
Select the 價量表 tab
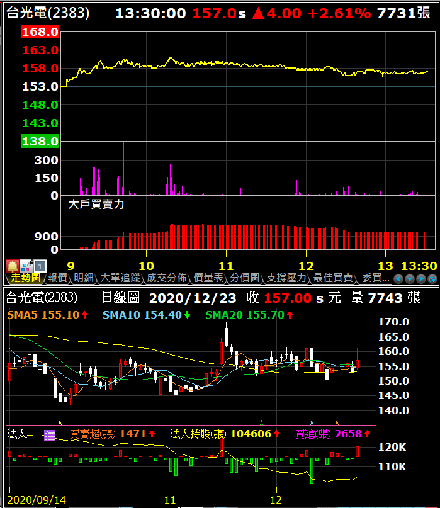coord(208,278)
